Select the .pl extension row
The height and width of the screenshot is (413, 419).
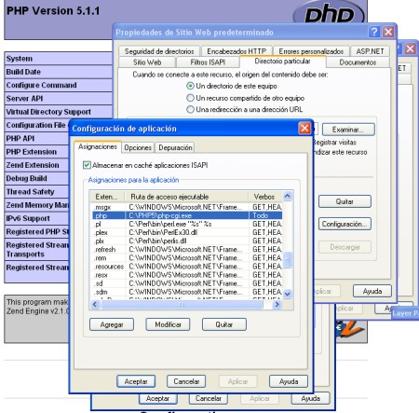187,224
